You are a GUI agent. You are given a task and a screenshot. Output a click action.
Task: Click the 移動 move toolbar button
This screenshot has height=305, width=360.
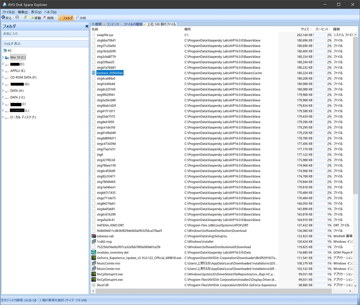pyautogui.click(x=36, y=18)
